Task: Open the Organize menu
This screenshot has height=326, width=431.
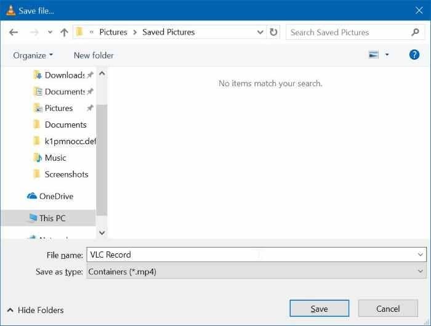Action: (33, 55)
